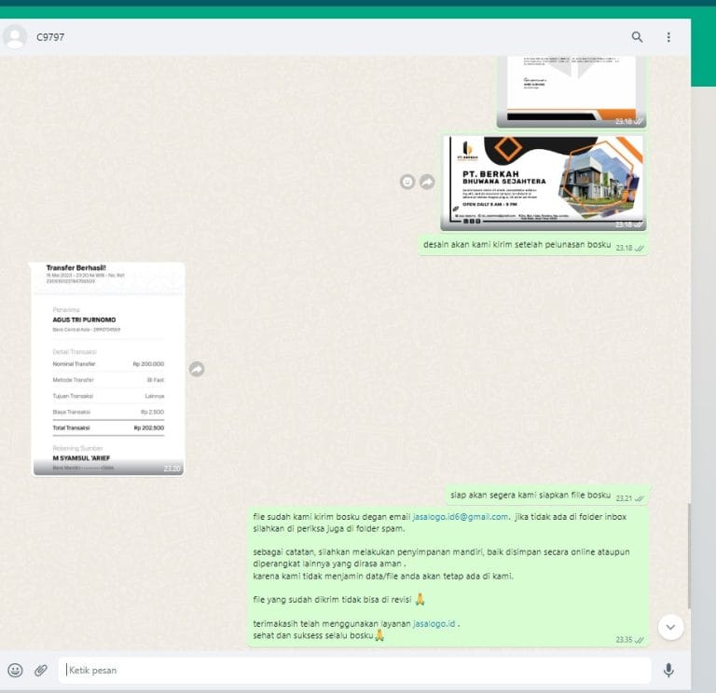
Task: Attach a file with the paperclip icon
Action: (41, 670)
